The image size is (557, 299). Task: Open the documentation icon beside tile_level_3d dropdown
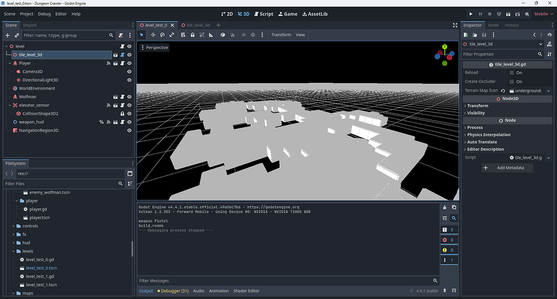549,44
